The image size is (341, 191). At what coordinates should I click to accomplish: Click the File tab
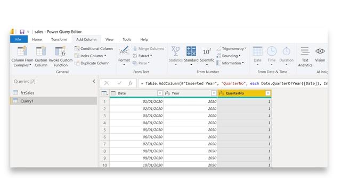click(x=19, y=39)
